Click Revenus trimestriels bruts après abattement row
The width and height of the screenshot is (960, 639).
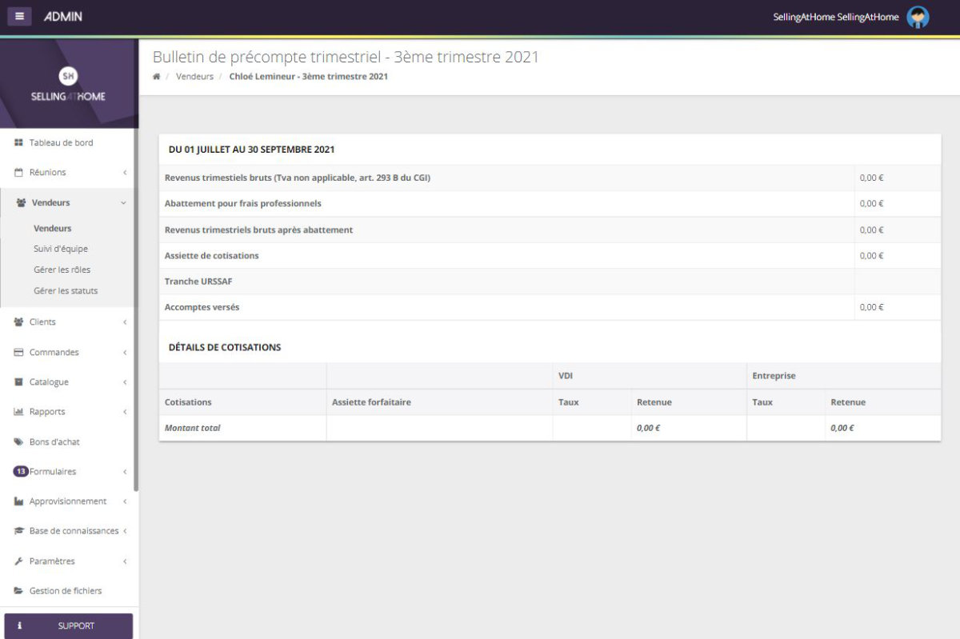[x=550, y=230]
